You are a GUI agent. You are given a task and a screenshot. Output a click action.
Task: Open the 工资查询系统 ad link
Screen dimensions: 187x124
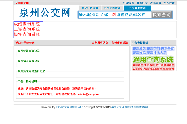27,29
